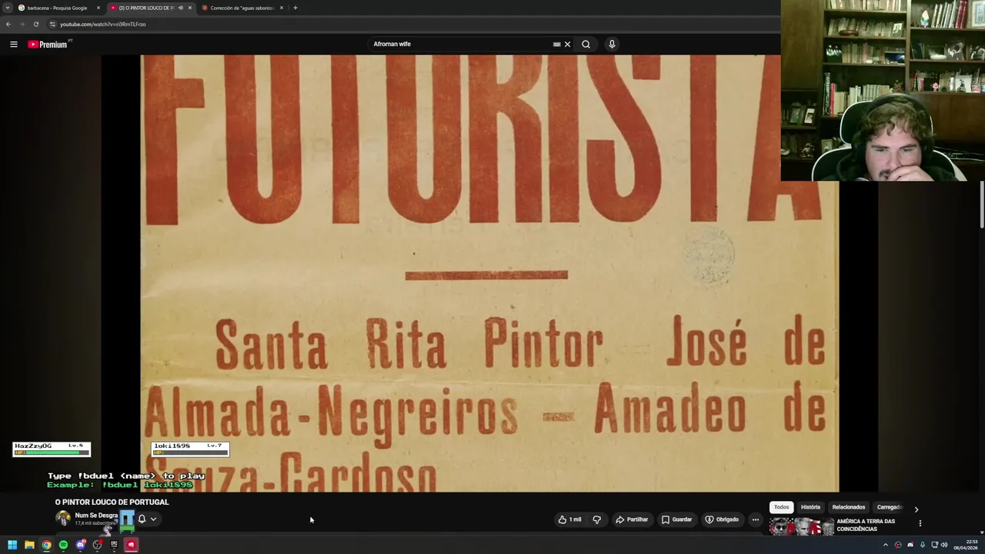Open File Explorer from taskbar
The image size is (985, 554).
pos(29,545)
